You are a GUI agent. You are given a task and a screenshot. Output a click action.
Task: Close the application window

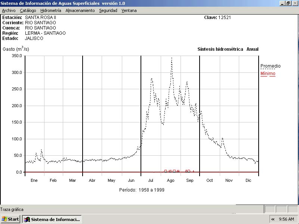click(295, 3)
